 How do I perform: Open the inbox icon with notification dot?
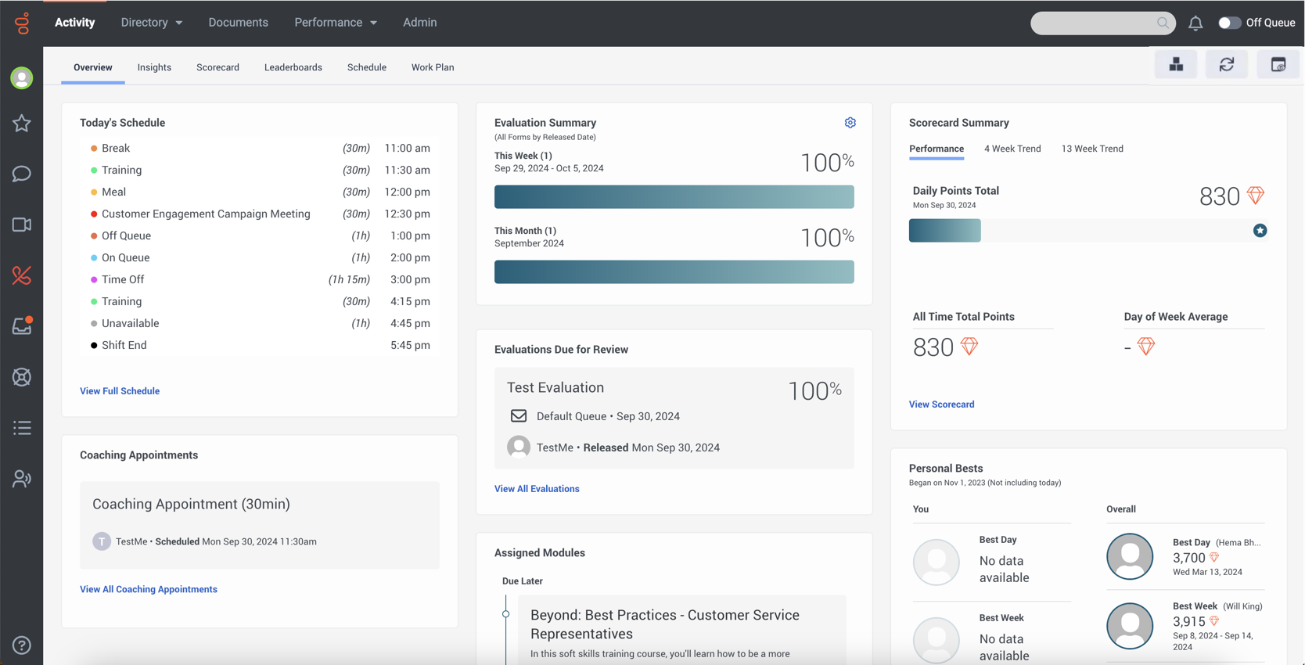(22, 326)
